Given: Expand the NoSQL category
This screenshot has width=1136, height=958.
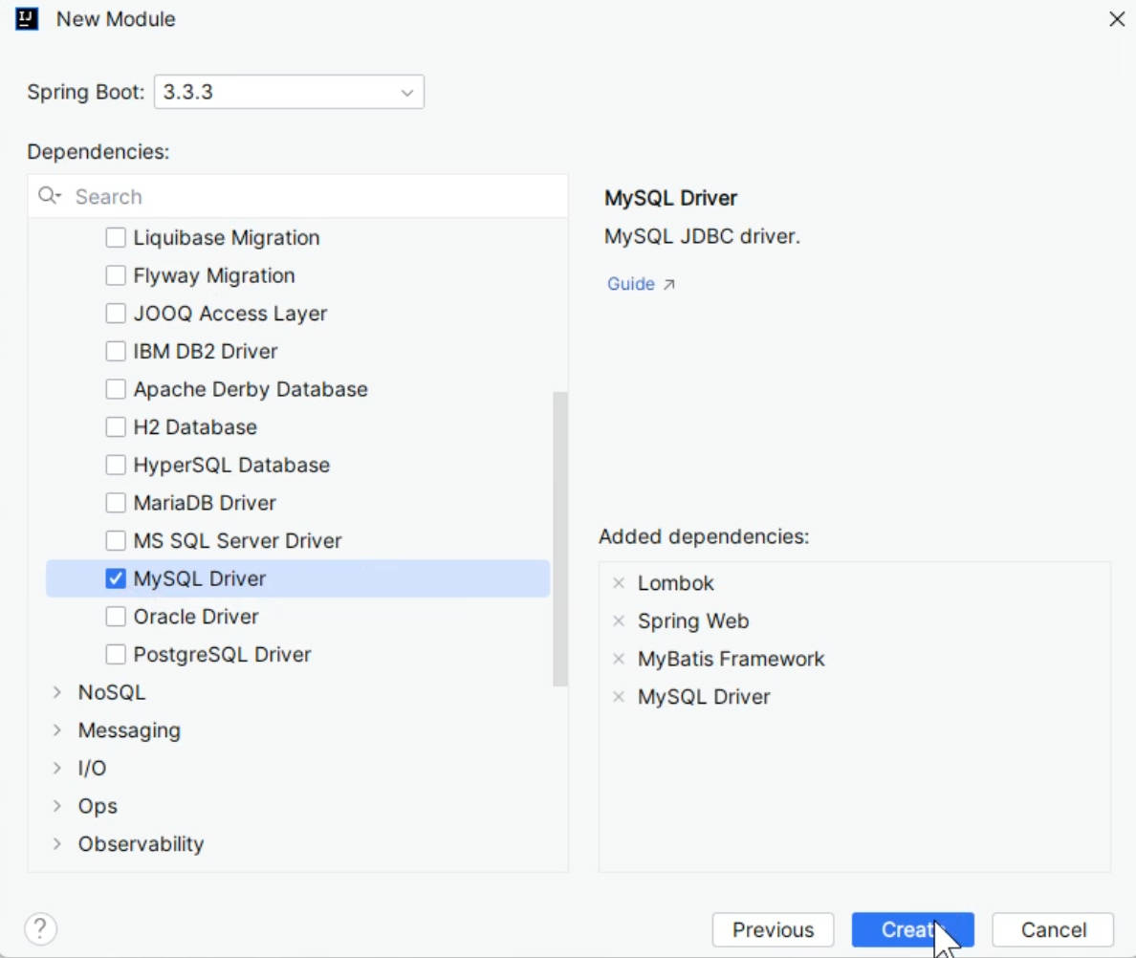Looking at the screenshot, I should click(57, 692).
